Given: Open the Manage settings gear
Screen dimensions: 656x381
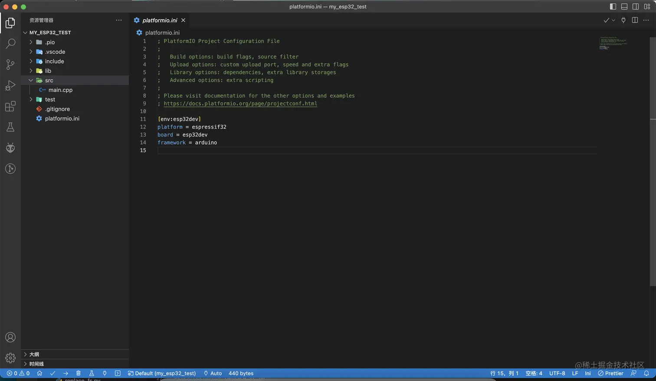Looking at the screenshot, I should (x=10, y=358).
